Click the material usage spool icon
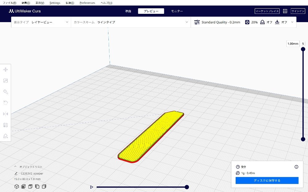 point(238,173)
